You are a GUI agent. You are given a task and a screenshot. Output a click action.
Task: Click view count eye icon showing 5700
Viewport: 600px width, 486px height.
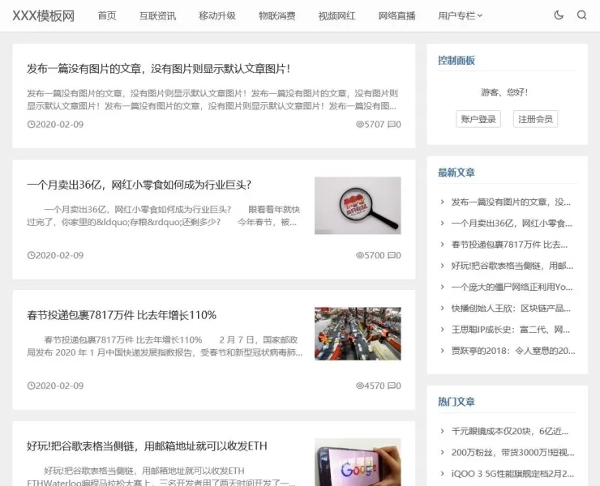[x=360, y=255]
